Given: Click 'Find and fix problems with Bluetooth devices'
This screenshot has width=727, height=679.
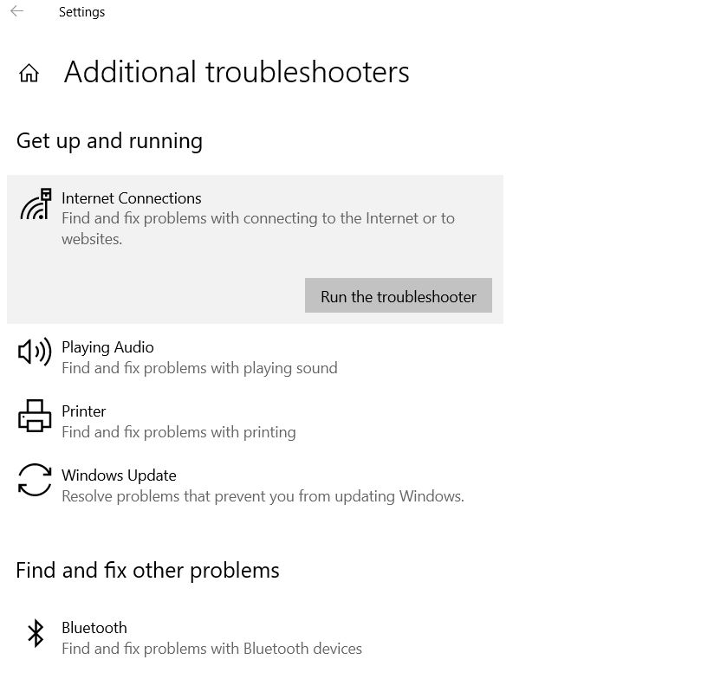Looking at the screenshot, I should tap(212, 649).
